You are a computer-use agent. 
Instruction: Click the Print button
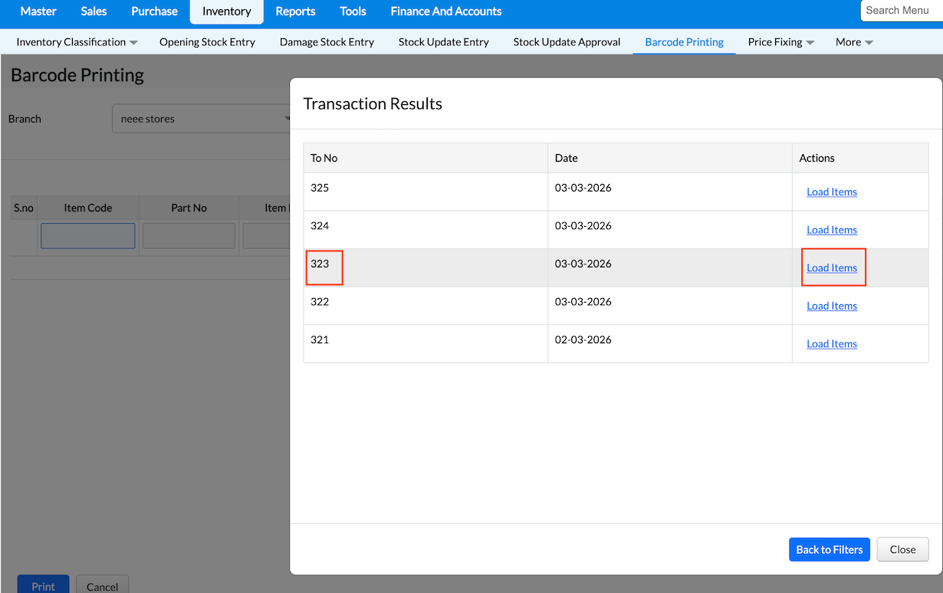43,585
